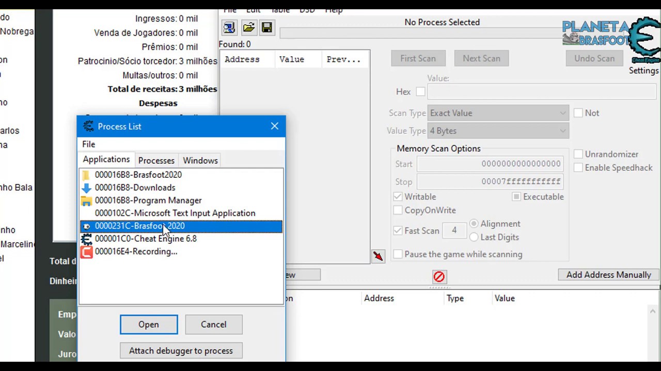Click Venda de Jogadores: 0 mil in Brasfoot
This screenshot has height=371, width=661.
[146, 33]
